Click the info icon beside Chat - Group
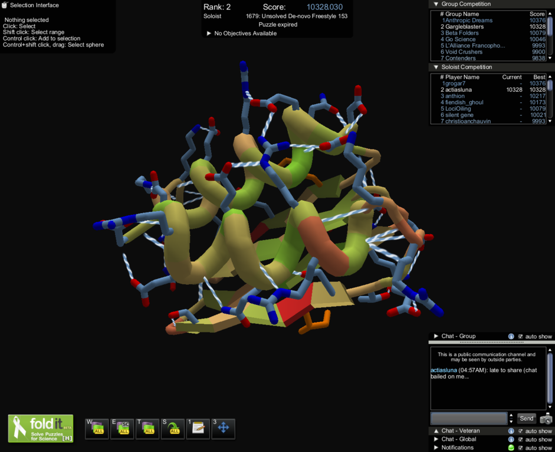The image size is (555, 452). point(511,337)
